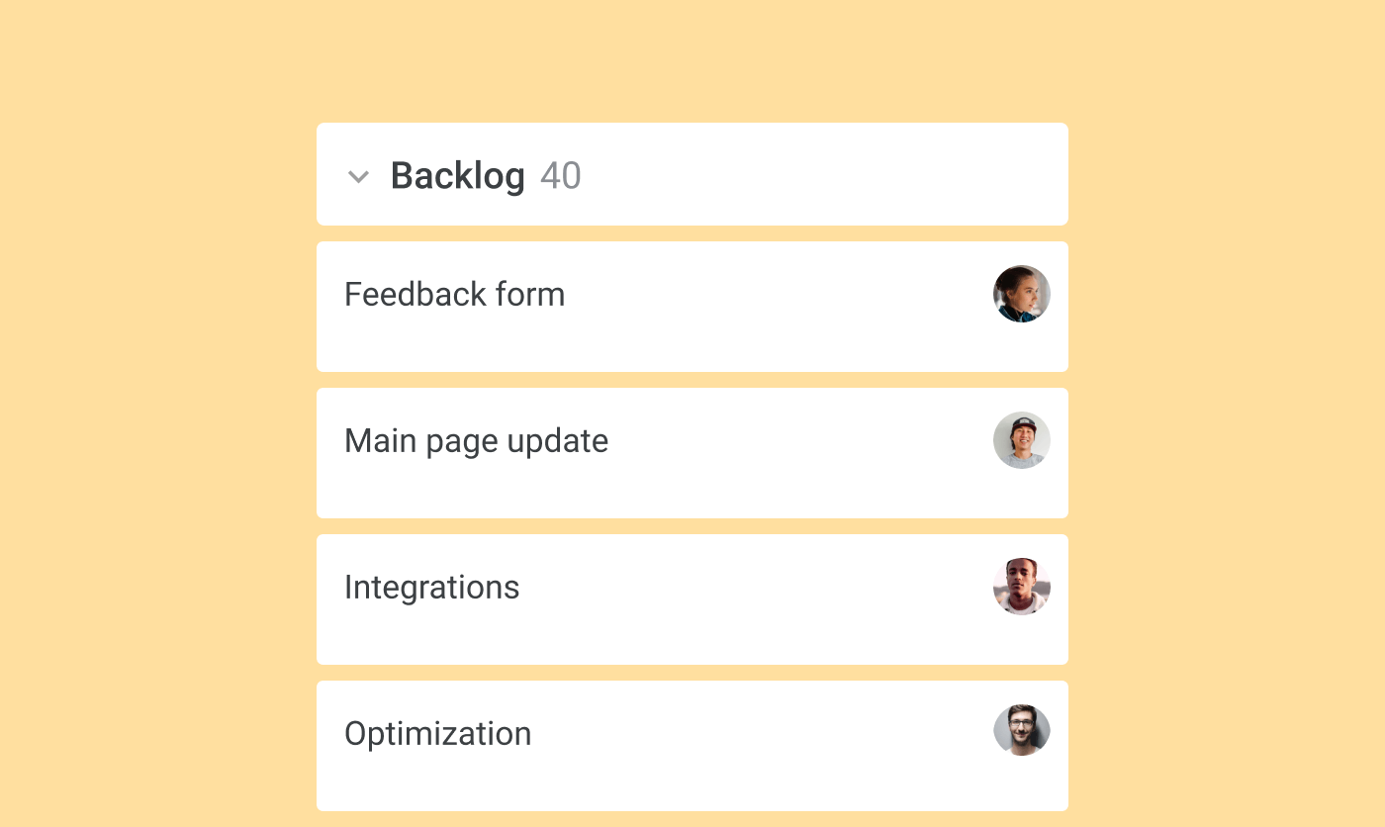The height and width of the screenshot is (827, 1385).
Task: Select the Main page update assignee photo
Action: 1022,440
